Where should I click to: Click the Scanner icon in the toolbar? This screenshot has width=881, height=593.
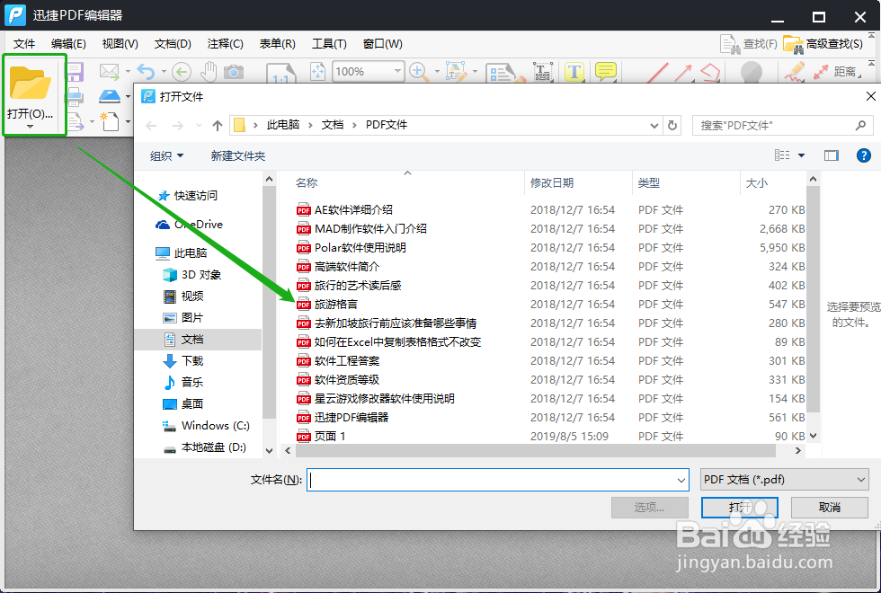(110, 96)
